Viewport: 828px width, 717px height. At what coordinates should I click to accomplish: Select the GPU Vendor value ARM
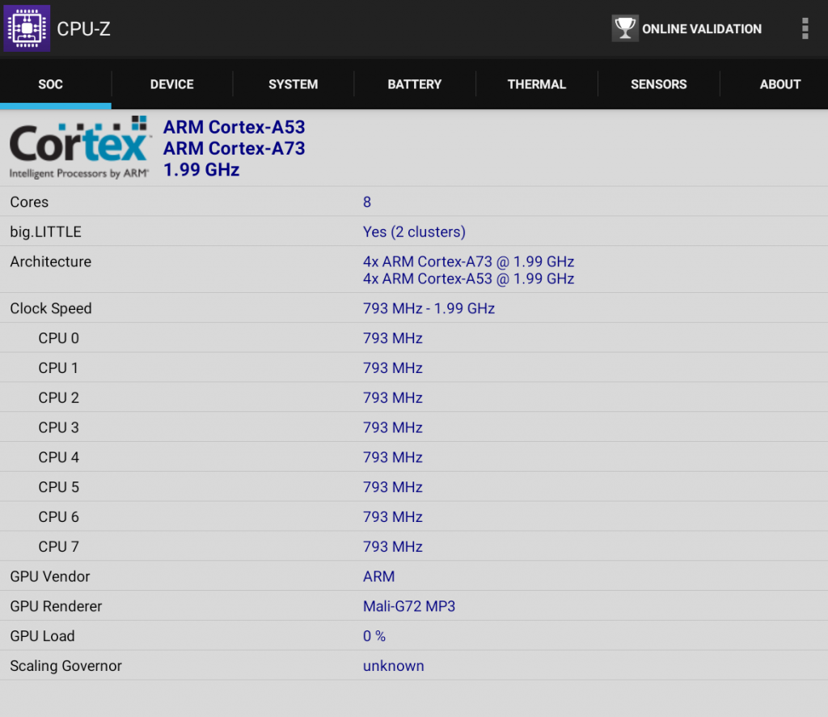378,576
